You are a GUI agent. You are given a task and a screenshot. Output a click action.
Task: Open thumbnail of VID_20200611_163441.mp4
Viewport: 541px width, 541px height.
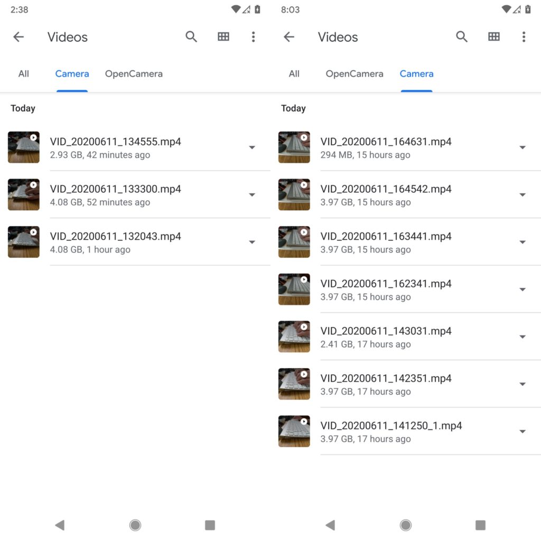pyautogui.click(x=294, y=241)
